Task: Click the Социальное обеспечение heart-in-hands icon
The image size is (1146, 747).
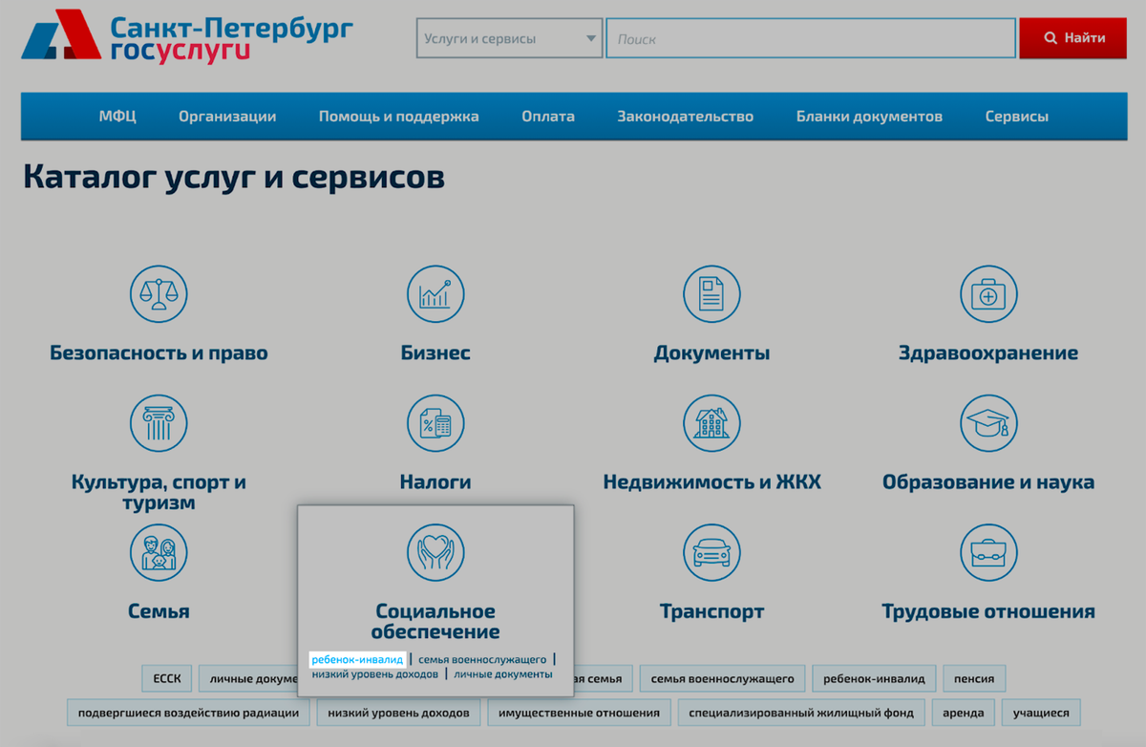Action: point(435,552)
